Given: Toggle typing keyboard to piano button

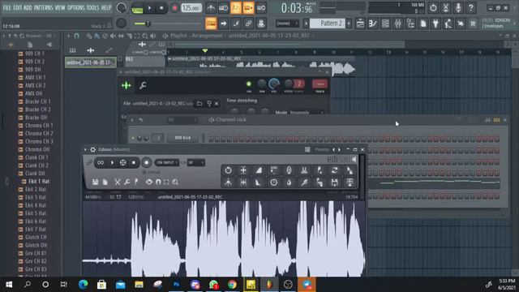Looking at the screenshot, I should pos(211,24).
